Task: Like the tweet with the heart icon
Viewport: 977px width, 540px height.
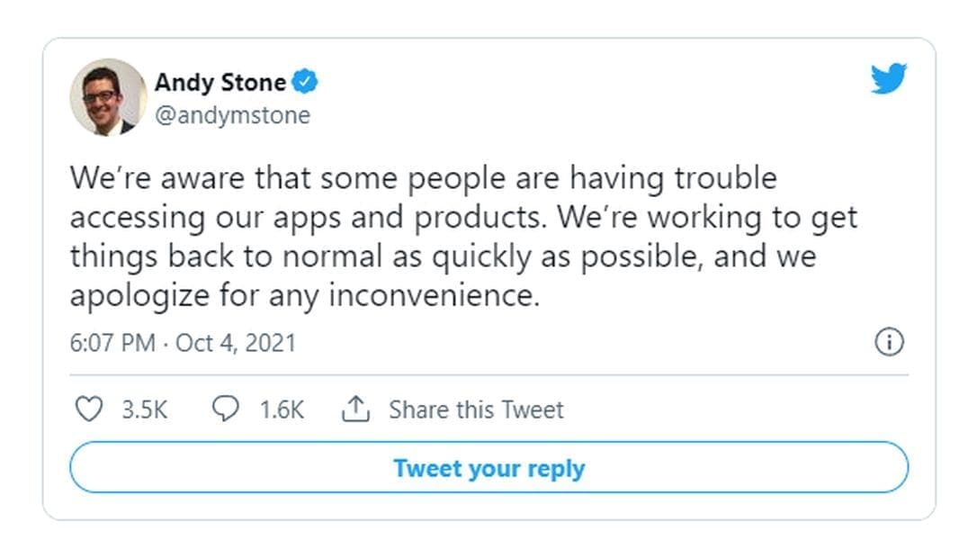Action: pos(88,409)
